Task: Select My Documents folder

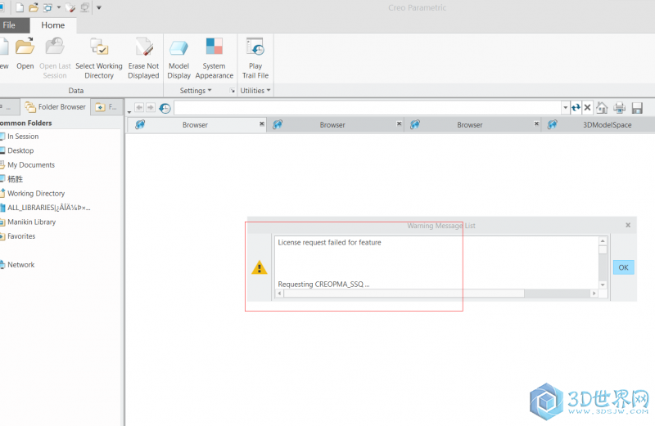Action: click(x=31, y=165)
